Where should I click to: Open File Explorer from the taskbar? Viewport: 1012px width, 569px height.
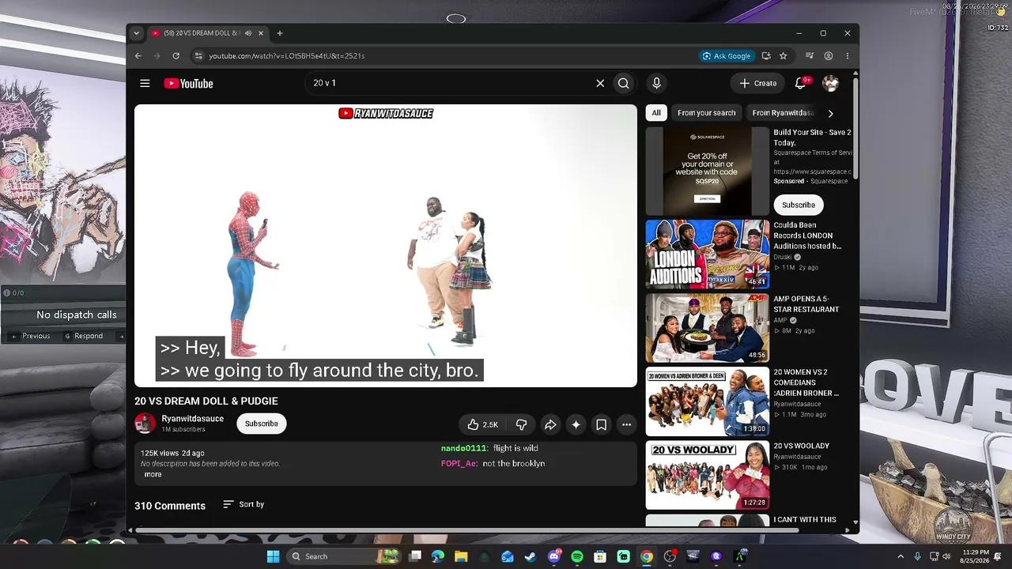click(461, 556)
